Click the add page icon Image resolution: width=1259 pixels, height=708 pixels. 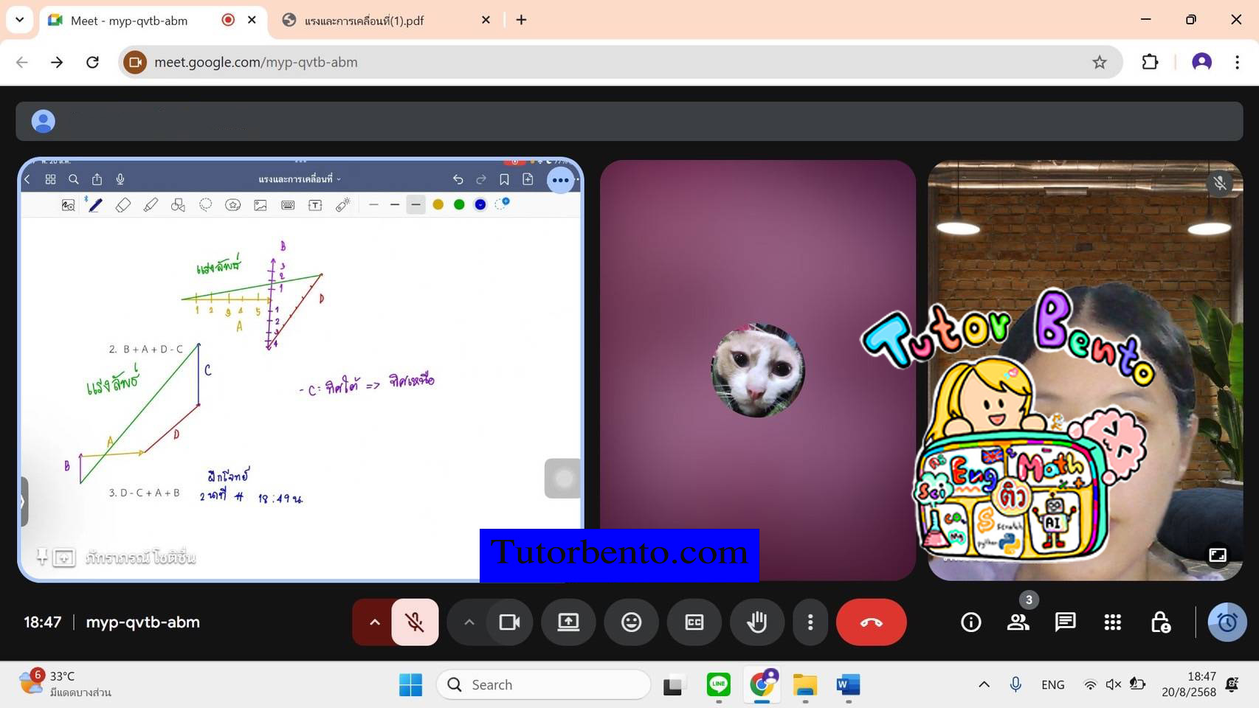528,179
